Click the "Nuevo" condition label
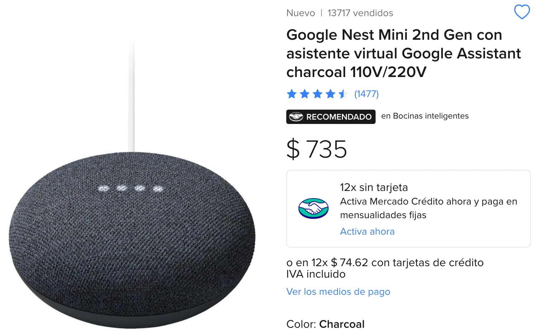 (301, 13)
